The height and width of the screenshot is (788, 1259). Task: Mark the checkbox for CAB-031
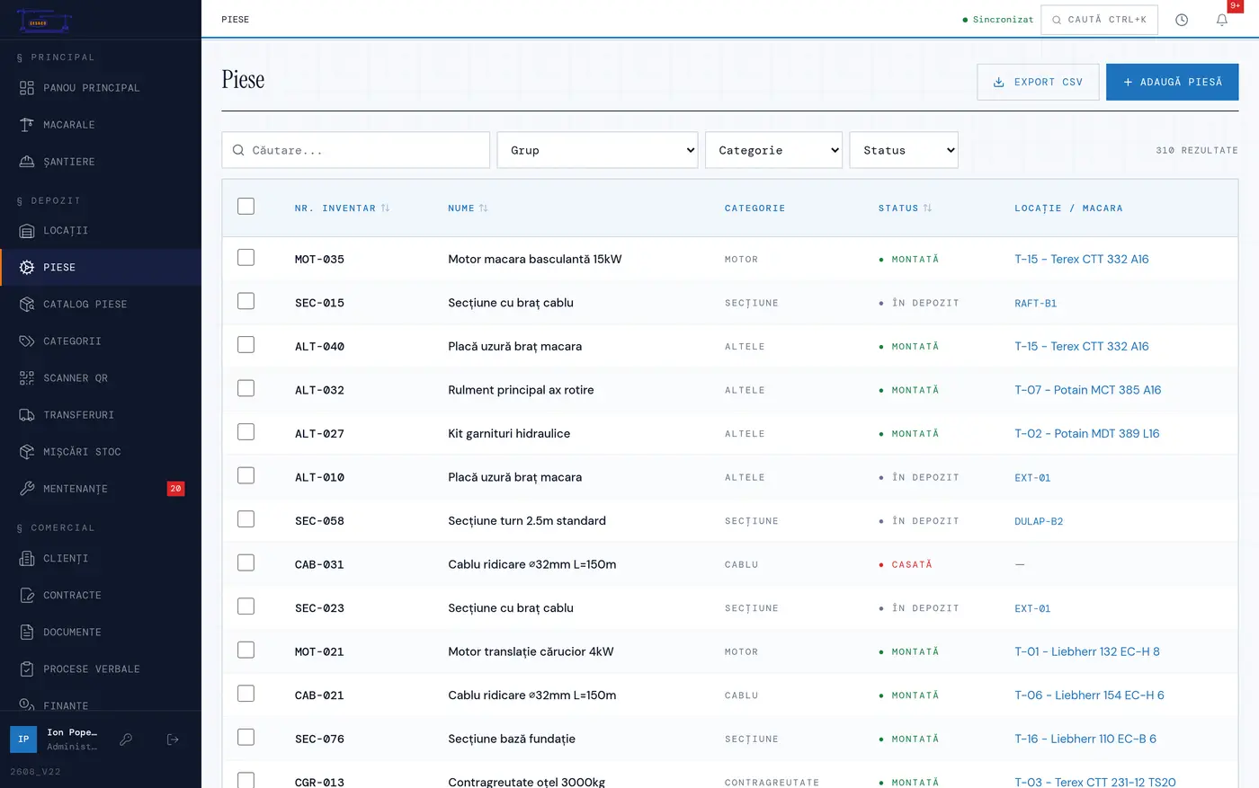click(246, 563)
